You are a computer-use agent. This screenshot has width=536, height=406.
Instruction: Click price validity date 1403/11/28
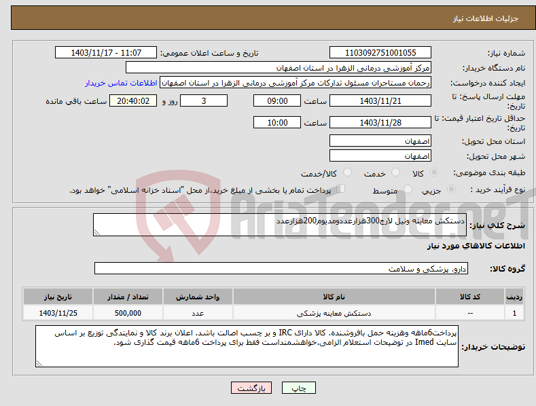pyautogui.click(x=380, y=122)
